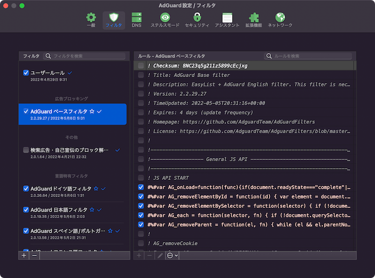Select the AdGuard ドイツ語フィルタ row
This screenshot has width=375, height=278.
click(x=72, y=191)
